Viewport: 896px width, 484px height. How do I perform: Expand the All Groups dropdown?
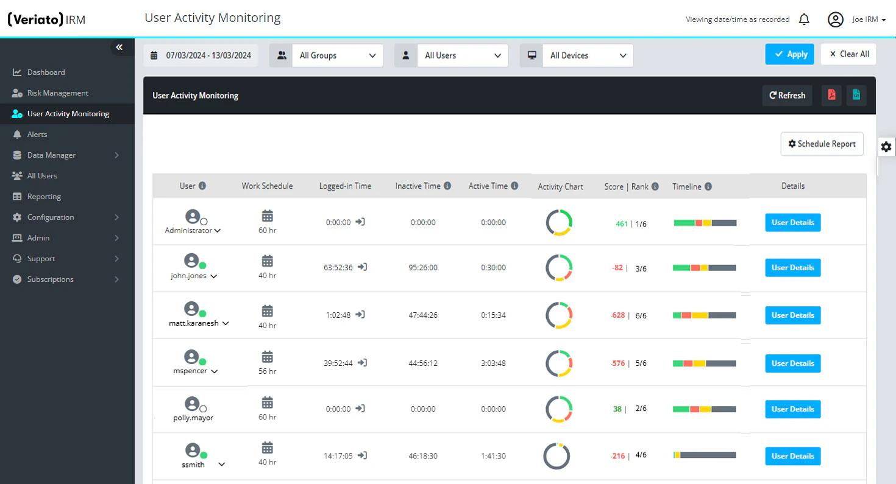(x=337, y=55)
